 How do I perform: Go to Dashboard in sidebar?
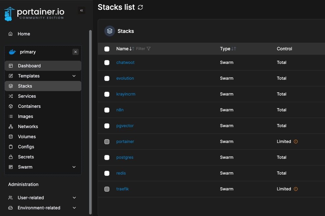(43, 66)
